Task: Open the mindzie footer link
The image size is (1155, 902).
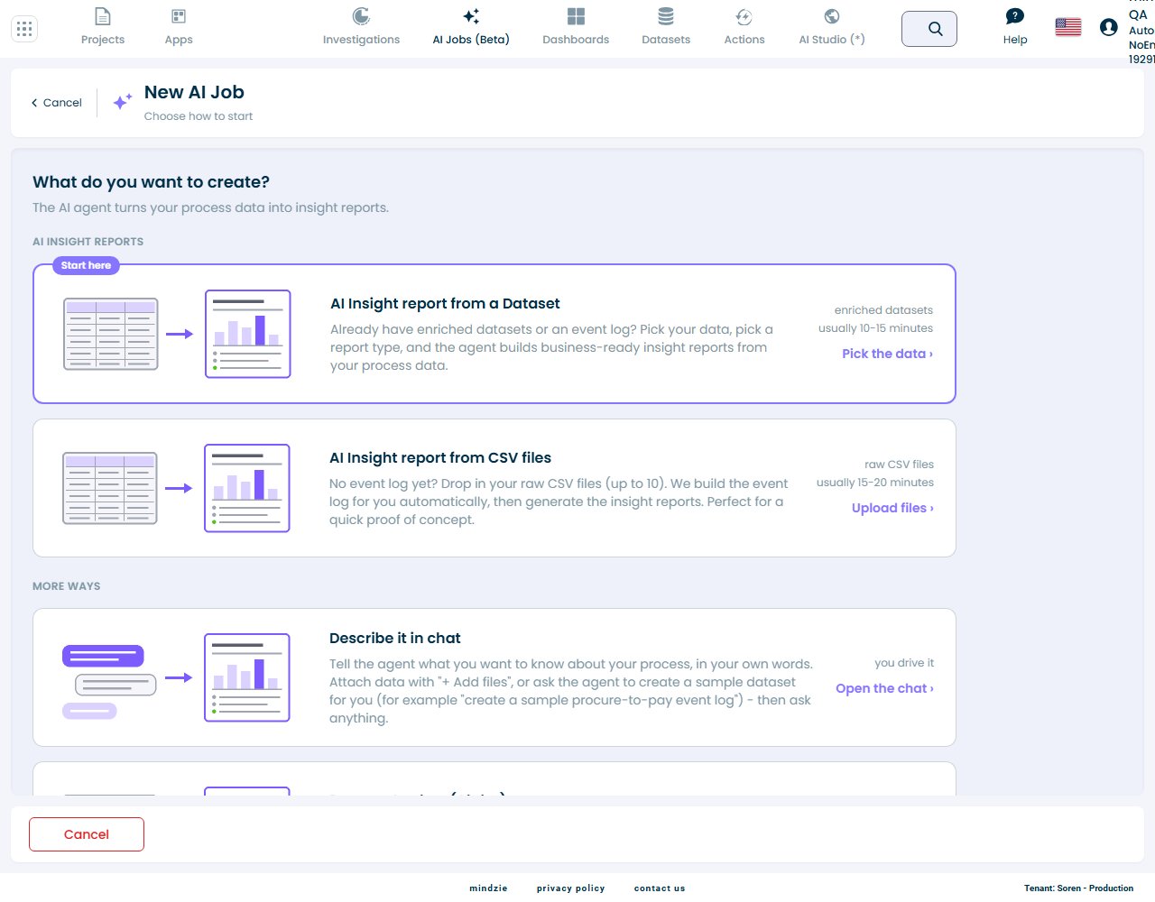Action: point(488,888)
